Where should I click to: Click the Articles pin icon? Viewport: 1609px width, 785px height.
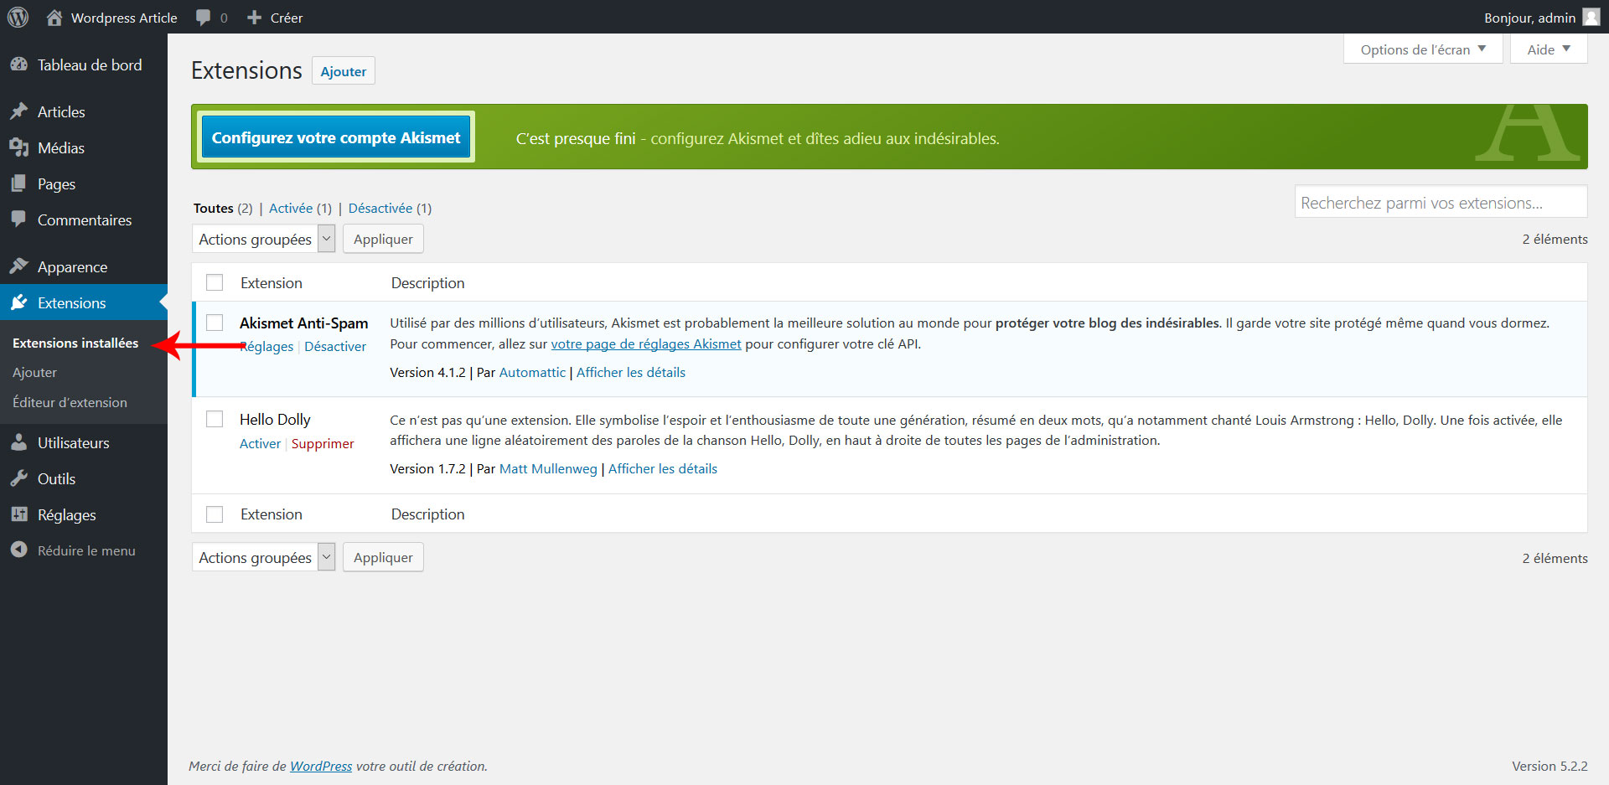coord(19,111)
